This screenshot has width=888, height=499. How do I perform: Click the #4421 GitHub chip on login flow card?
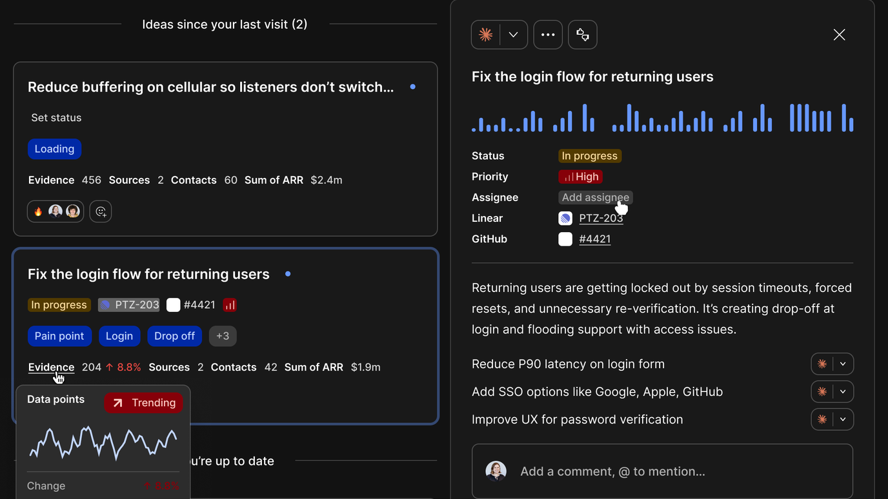191,305
